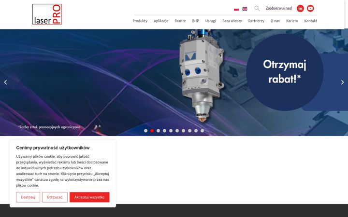Open the Produkty menu

140,21
